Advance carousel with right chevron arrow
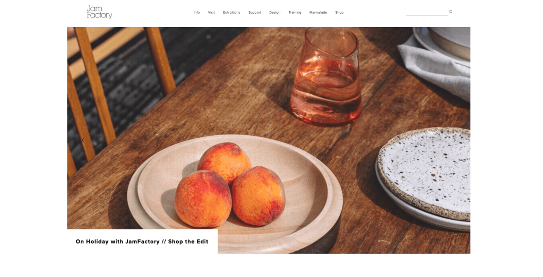The width and height of the screenshot is (543, 277). (454, 140)
